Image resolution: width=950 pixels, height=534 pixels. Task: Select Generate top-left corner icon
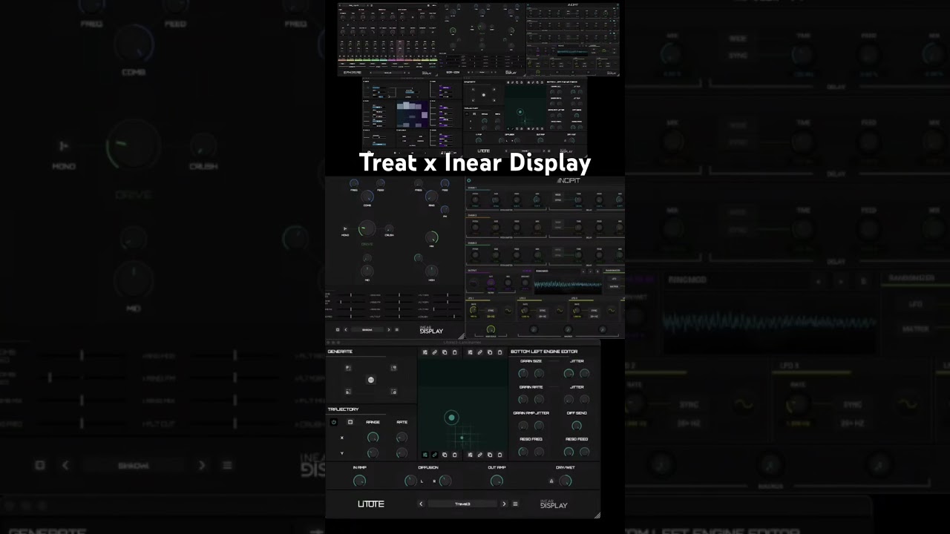tap(348, 368)
